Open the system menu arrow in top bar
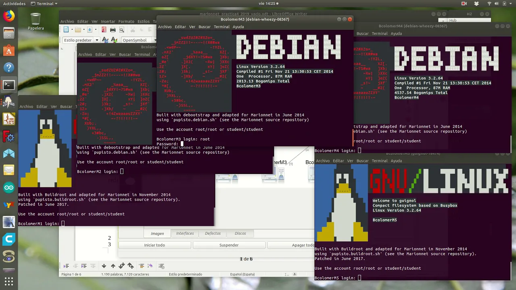The height and width of the screenshot is (290, 516). [x=511, y=4]
